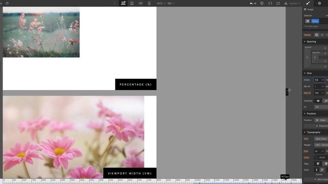Switch to mobile portrait breakpoint icon
Image resolution: width=328 pixels, height=184 pixels.
coord(149,3)
